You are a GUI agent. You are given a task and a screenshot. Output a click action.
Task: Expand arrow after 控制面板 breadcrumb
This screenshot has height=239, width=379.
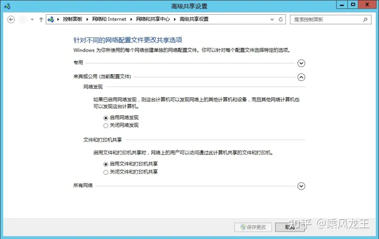coord(87,19)
